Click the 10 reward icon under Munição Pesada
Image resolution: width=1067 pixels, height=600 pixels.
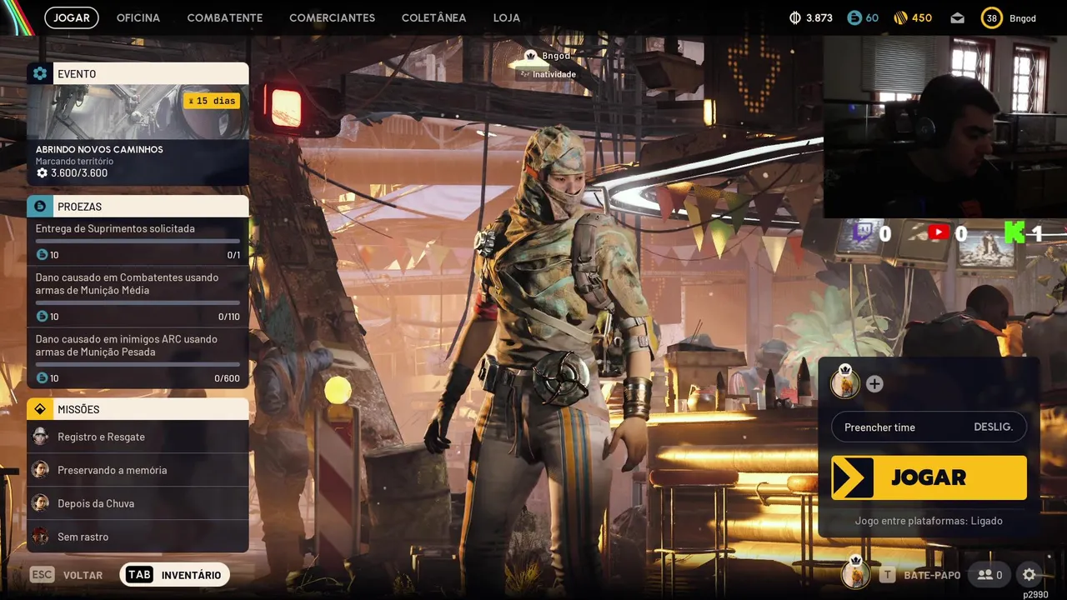coord(43,378)
